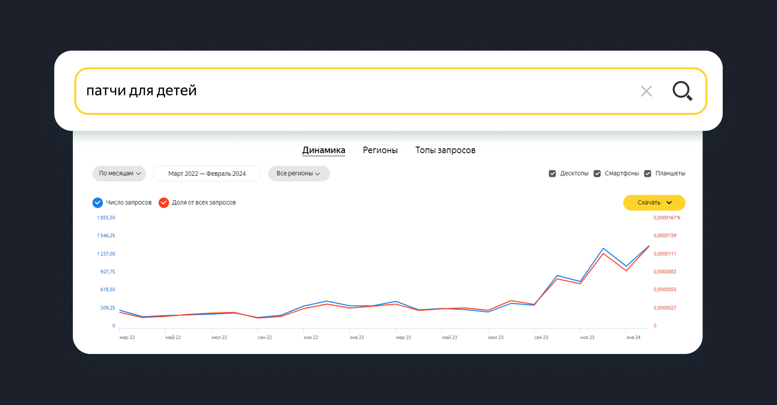Select the Динамика tab
Image resolution: width=777 pixels, height=405 pixels.
[x=324, y=150]
